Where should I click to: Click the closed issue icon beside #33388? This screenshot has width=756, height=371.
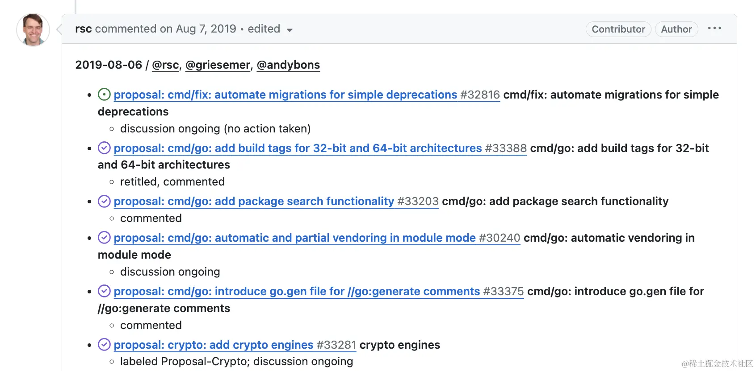pos(104,148)
